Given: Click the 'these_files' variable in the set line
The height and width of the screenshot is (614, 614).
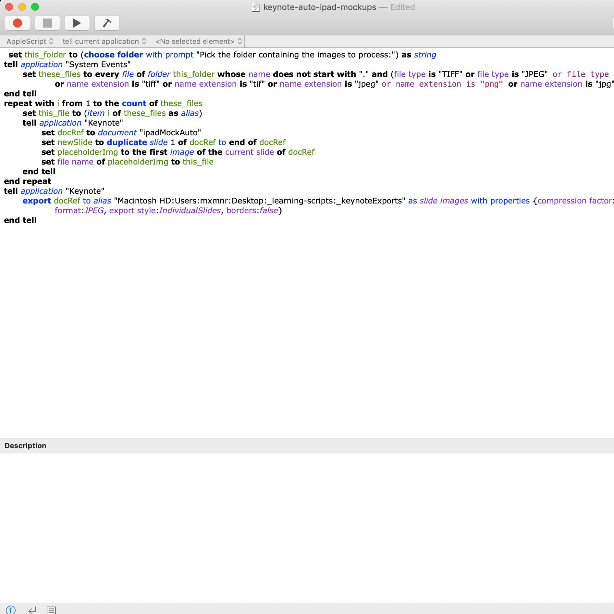Looking at the screenshot, I should pos(60,74).
